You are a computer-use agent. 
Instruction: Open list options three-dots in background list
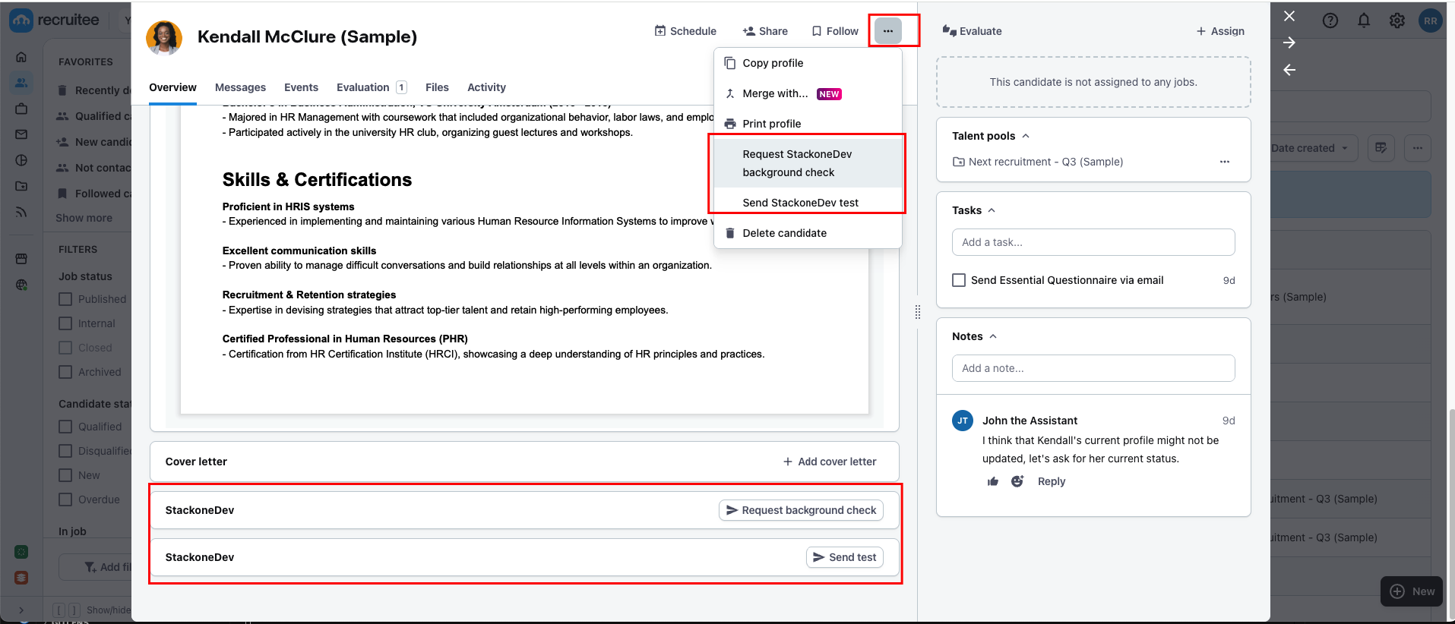point(1418,148)
